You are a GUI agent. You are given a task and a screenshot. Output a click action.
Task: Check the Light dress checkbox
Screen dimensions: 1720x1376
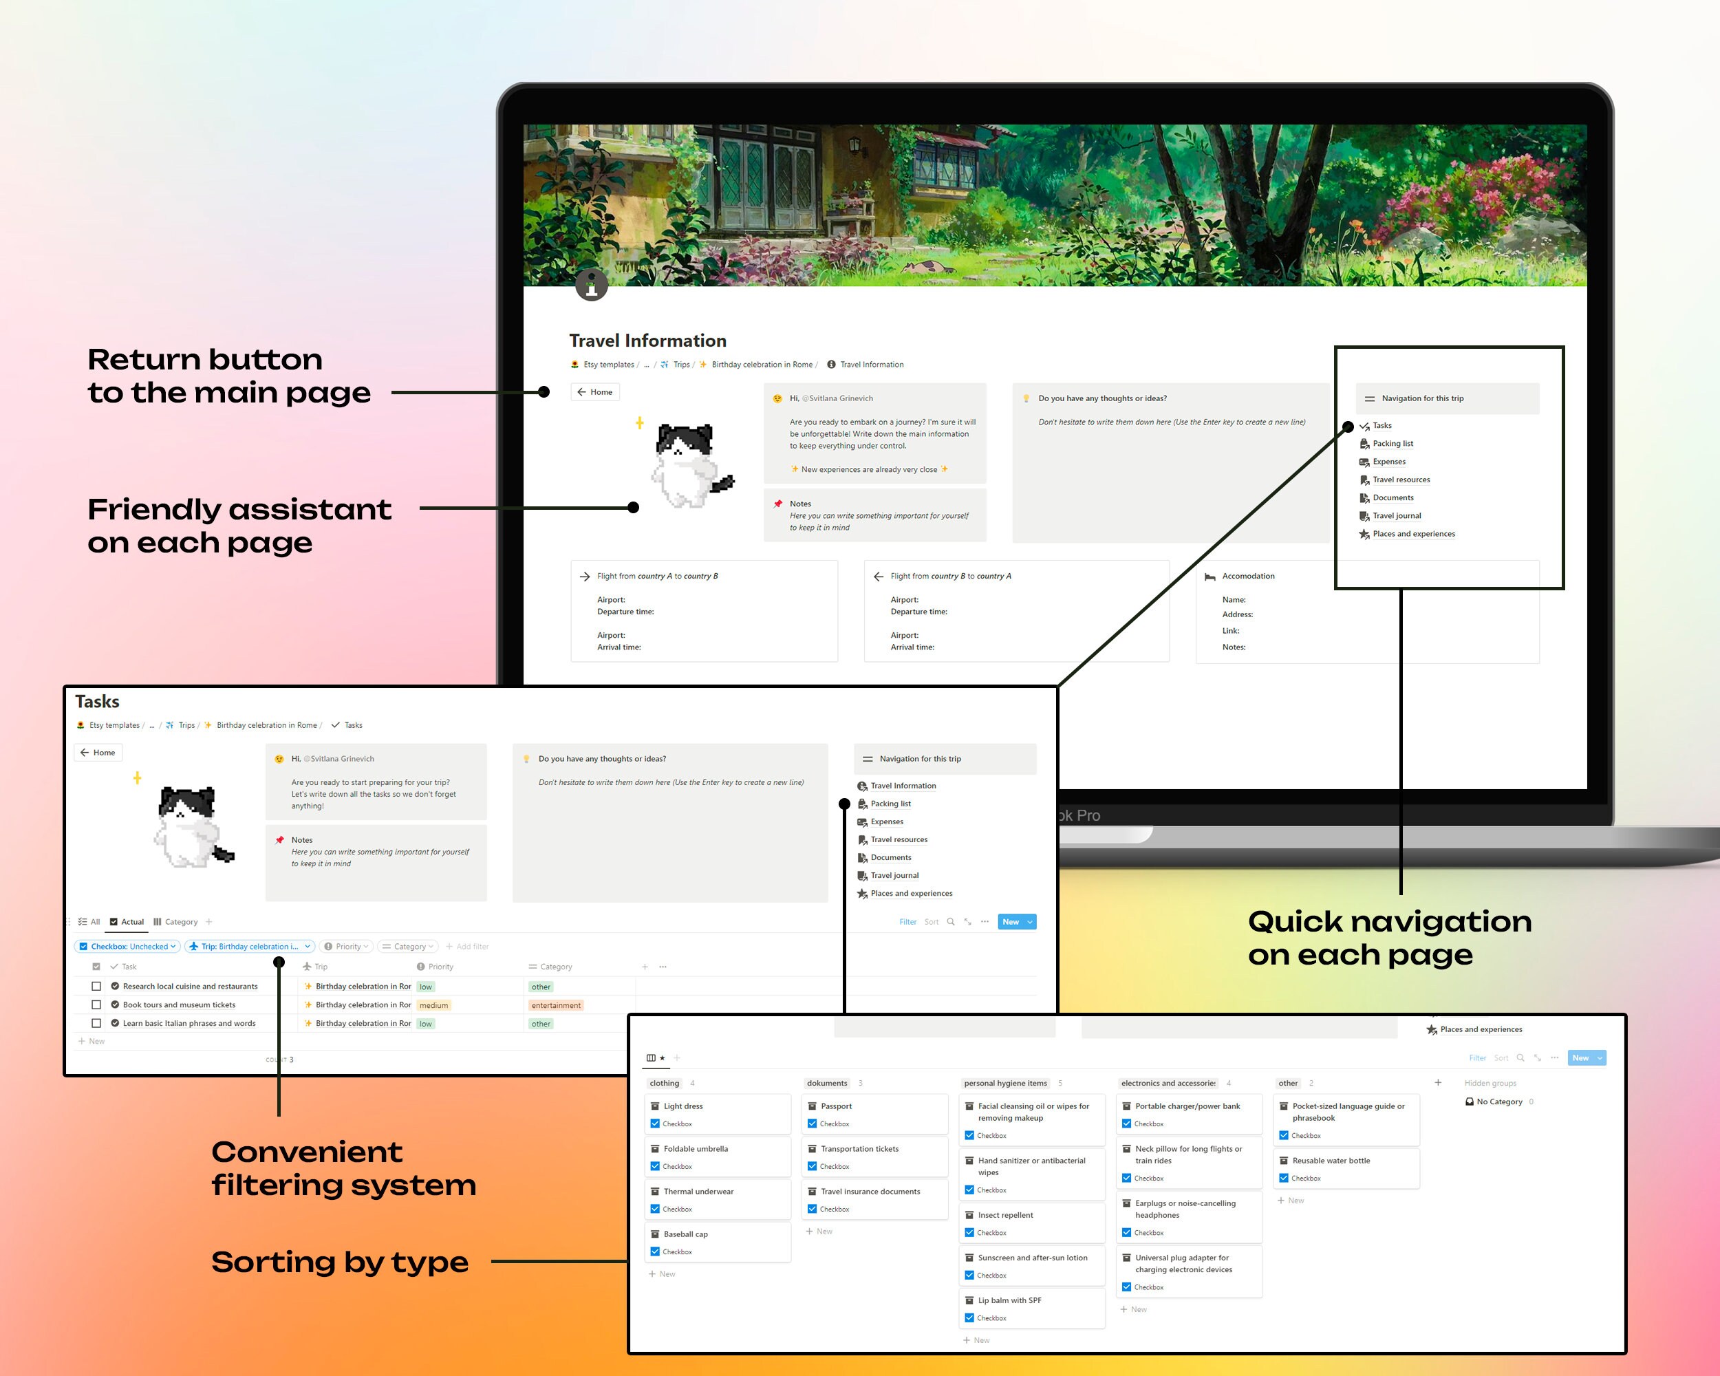[656, 1123]
